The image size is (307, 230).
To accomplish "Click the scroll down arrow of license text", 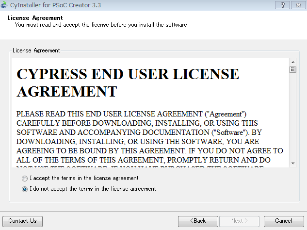I will [x=293, y=164].
